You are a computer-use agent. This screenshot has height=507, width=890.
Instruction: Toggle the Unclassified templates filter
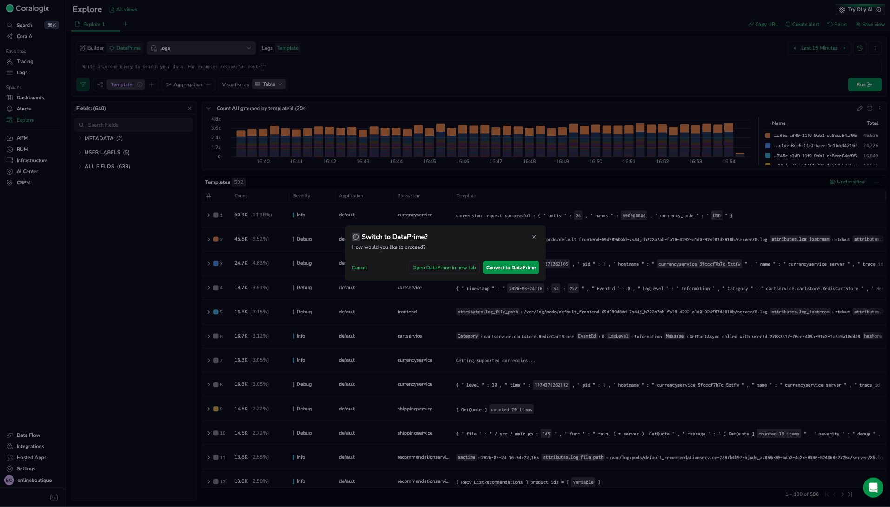[847, 182]
